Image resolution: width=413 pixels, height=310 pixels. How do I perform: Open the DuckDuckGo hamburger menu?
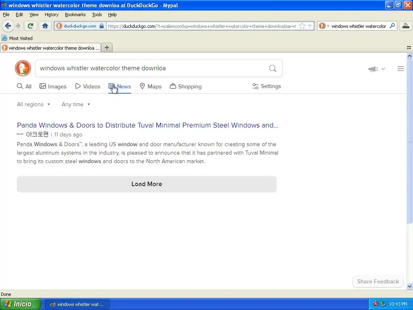point(400,69)
